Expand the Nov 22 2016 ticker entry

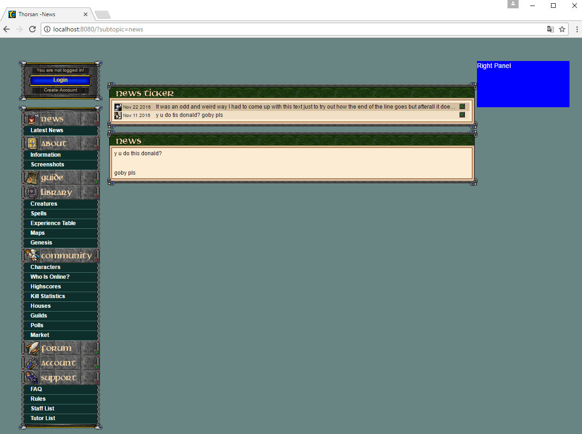(x=462, y=107)
